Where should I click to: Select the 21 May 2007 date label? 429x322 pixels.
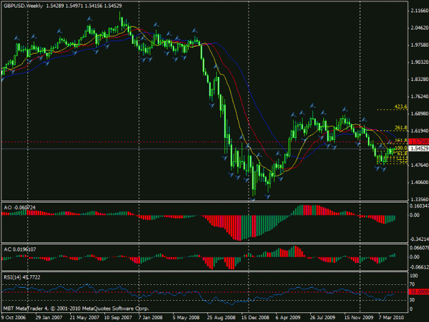[x=84, y=318]
